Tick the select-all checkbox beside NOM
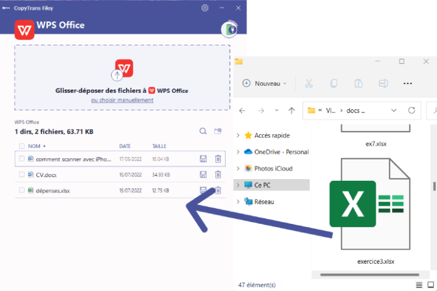The image size is (437, 291). point(22,146)
